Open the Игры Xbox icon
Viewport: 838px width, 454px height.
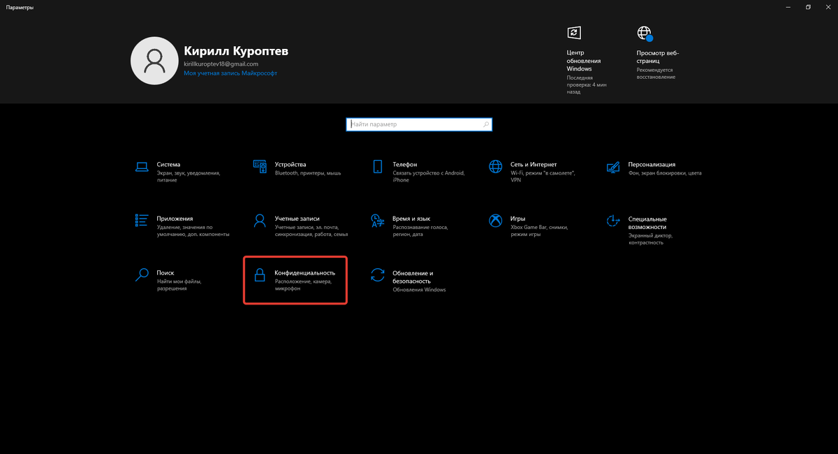pyautogui.click(x=496, y=221)
